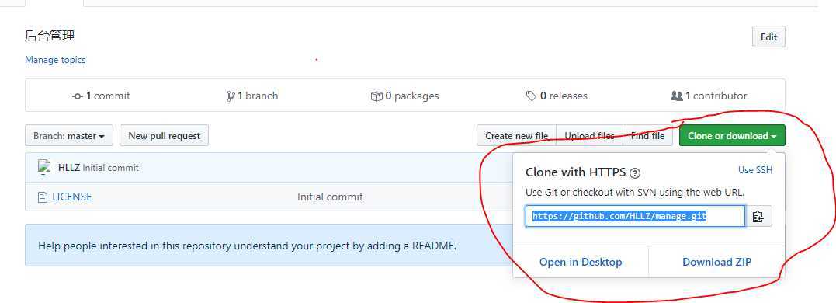Switch to Use SSH
836x303 pixels.
pos(754,169)
